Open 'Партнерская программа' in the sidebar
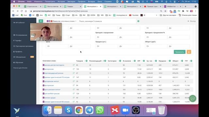 [23, 46]
